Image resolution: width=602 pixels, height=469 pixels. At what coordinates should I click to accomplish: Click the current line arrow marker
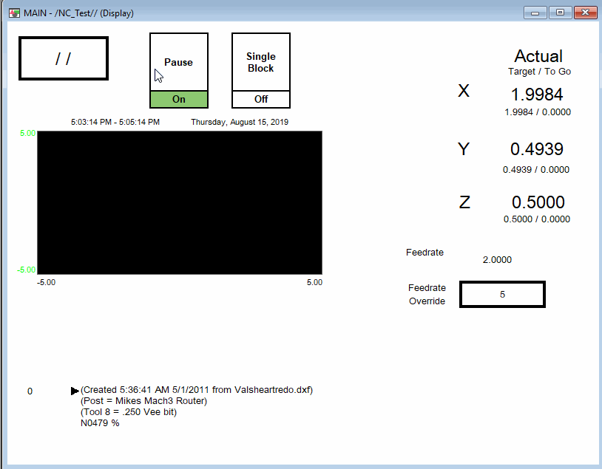tap(75, 391)
